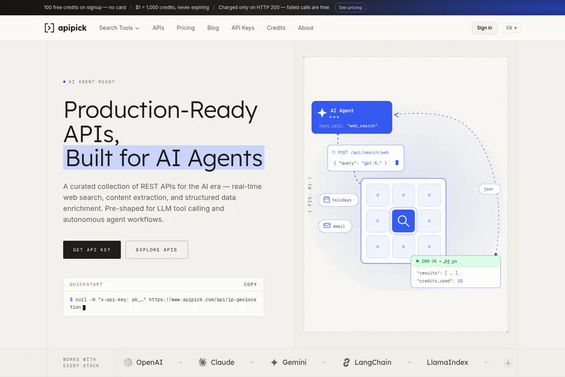Click the apipick logo icon
The image size is (565, 377).
pos(49,28)
